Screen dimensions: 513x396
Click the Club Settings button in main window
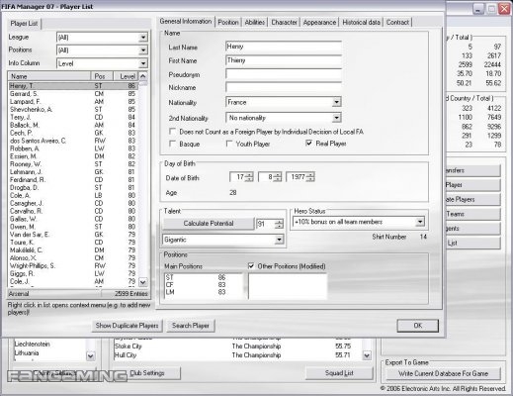(147, 373)
